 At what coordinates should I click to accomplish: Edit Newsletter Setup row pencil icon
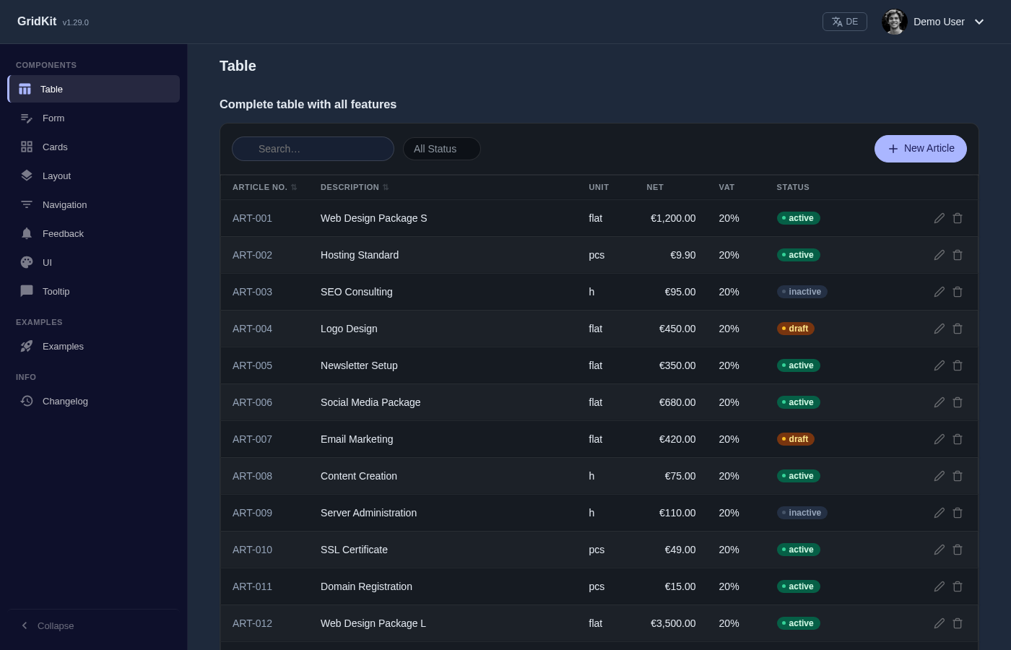[x=940, y=365]
